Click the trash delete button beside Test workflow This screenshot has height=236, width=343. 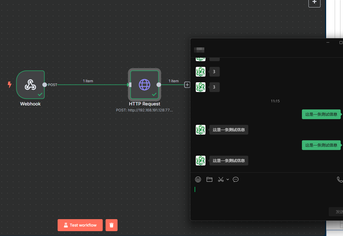[112, 225]
